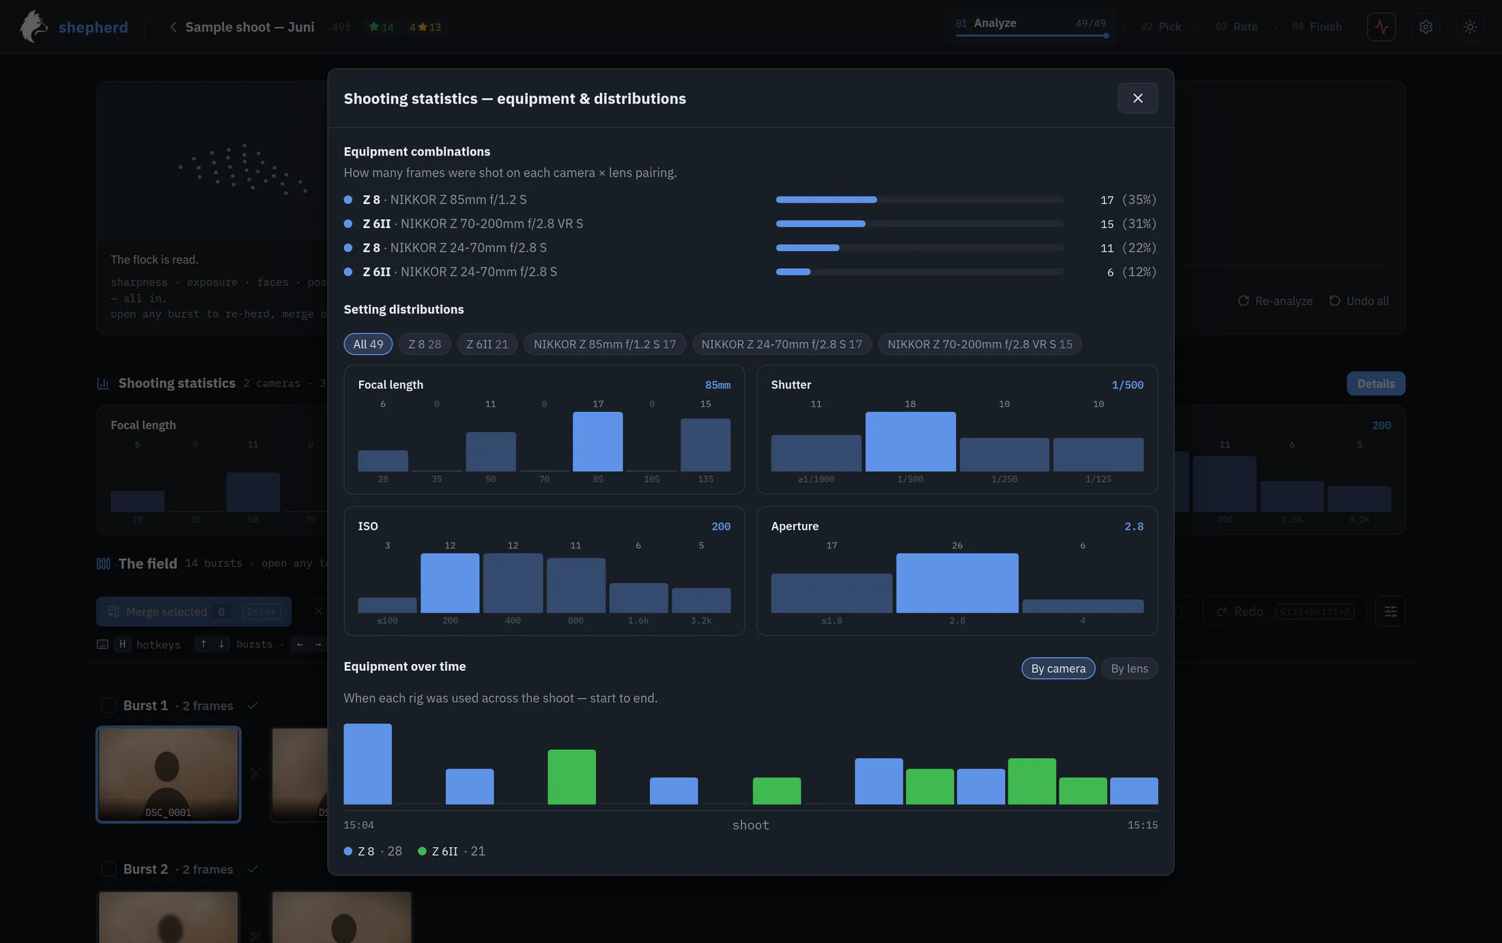Close the Shooting statistics dialog
Screen dimensions: 1502x943
point(1137,98)
